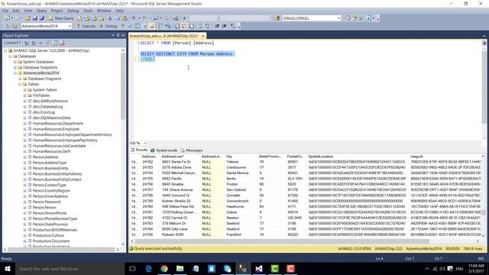The height and width of the screenshot is (275, 489).
Task: Click the SELECT DISTINCT CITY query line
Action: (186, 54)
